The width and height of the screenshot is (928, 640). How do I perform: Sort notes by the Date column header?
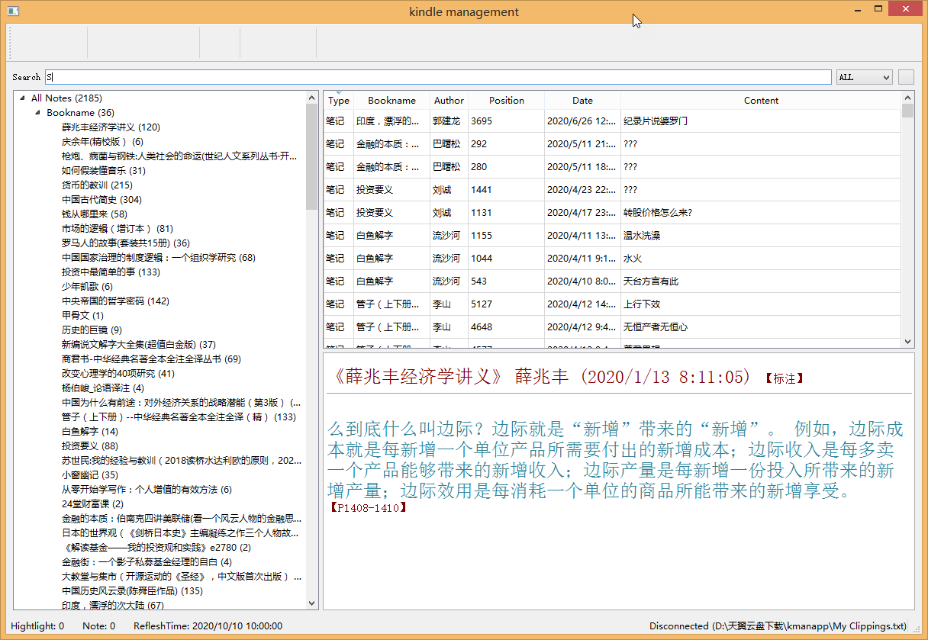click(582, 101)
